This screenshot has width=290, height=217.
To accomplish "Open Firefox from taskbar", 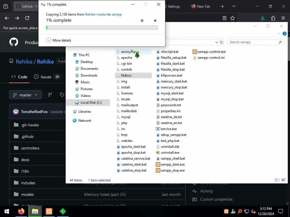I will (21, 211).
